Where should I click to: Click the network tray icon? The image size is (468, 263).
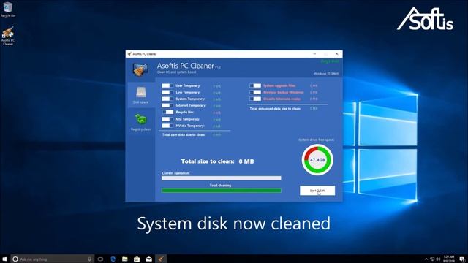point(432,259)
